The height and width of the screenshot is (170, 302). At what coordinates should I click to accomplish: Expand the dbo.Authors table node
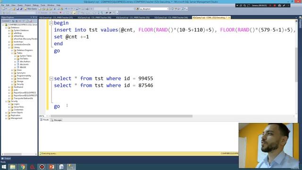(15, 61)
